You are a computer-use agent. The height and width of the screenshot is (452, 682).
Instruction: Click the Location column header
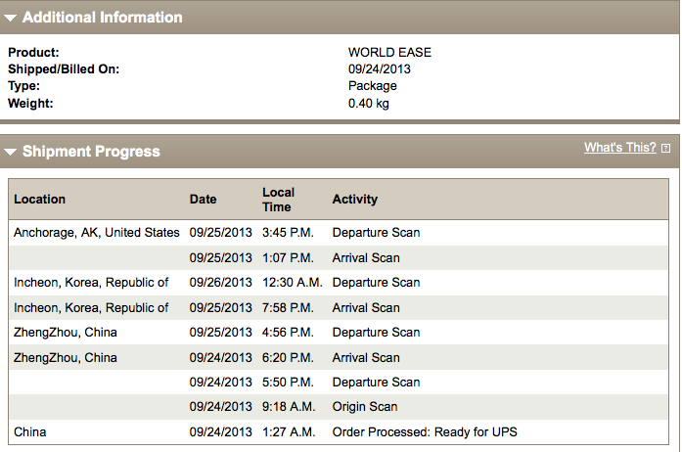[x=39, y=200]
